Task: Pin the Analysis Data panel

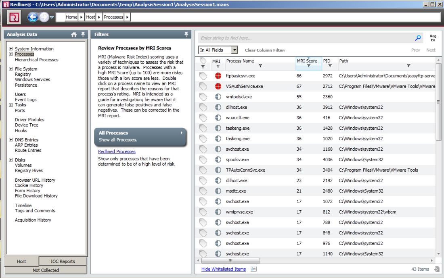Action: [x=83, y=34]
